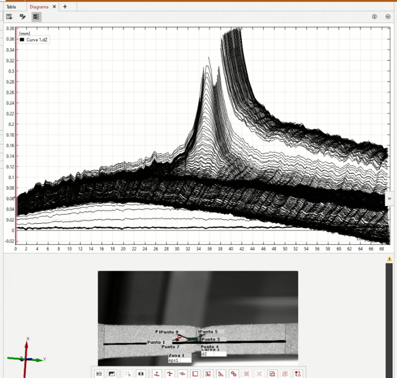Select the angle measurement tool icon
Screen dimensions: 397x378
coord(220,373)
